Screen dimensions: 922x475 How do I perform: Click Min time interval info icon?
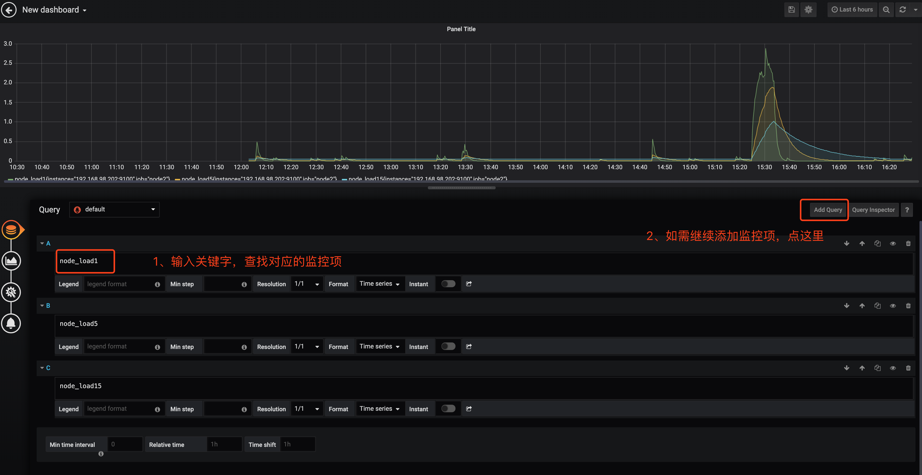point(101,453)
